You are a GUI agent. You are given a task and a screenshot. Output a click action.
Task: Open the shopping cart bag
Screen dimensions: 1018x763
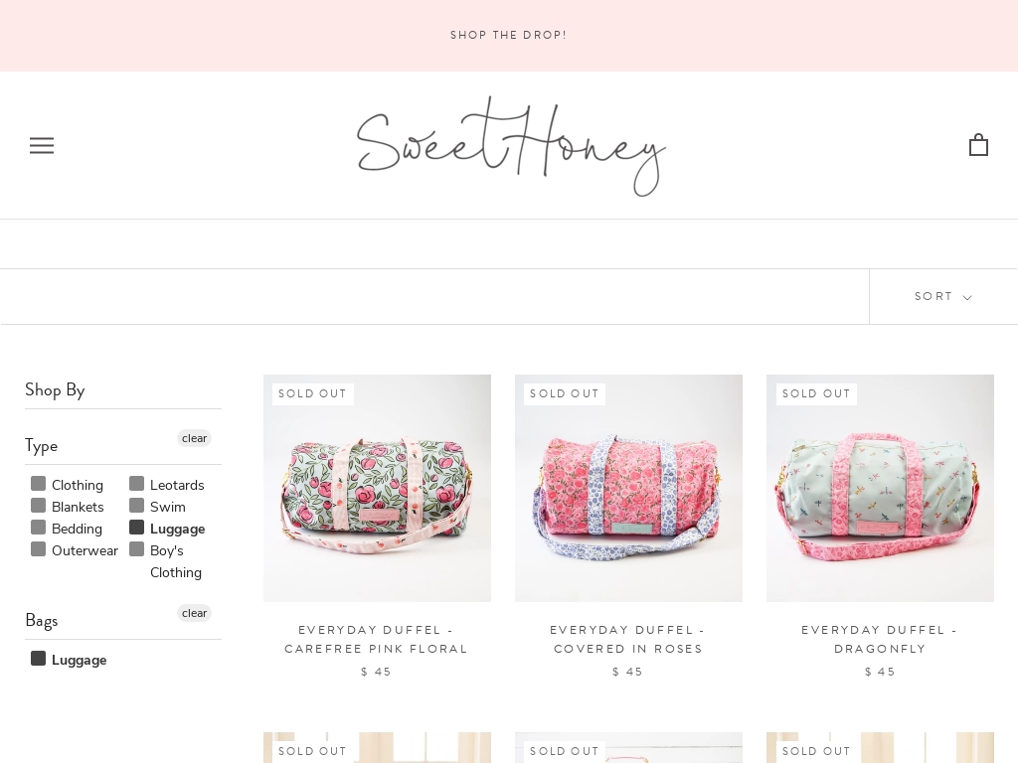[978, 145]
